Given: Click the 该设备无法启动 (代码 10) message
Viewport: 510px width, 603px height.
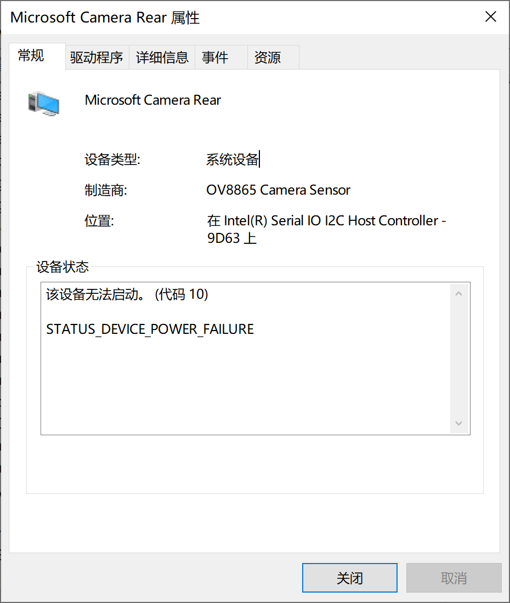Looking at the screenshot, I should [x=127, y=294].
